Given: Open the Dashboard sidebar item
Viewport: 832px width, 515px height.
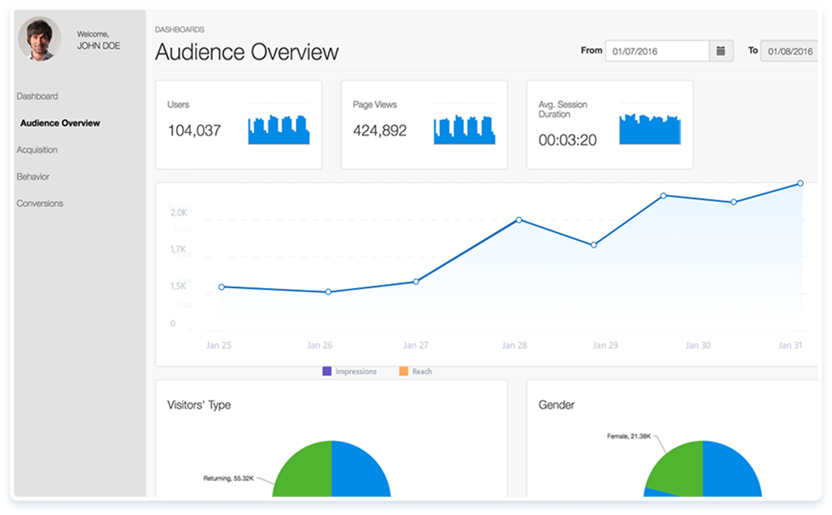Looking at the screenshot, I should (x=37, y=96).
